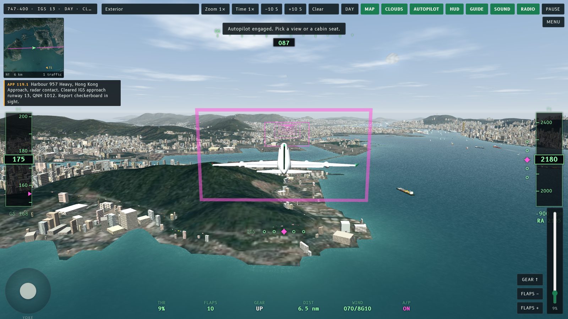The height and width of the screenshot is (319, 568).
Task: Click the WIND 070/8G10 readout
Action: click(x=357, y=306)
